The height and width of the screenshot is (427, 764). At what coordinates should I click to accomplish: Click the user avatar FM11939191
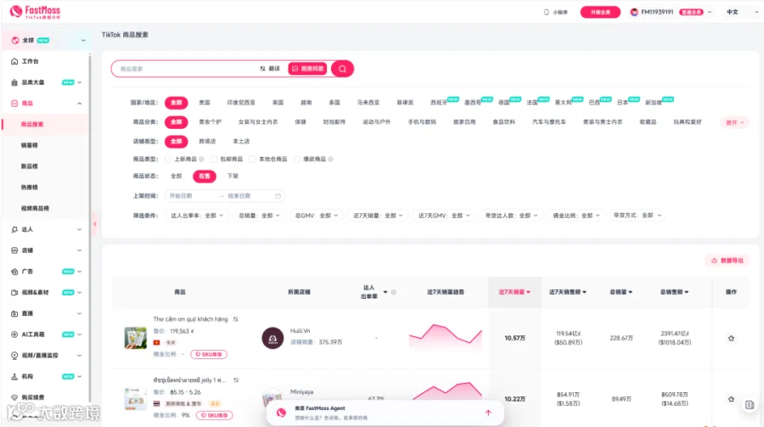pyautogui.click(x=634, y=12)
